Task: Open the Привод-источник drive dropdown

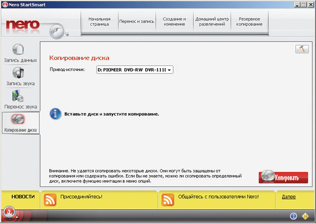Action: point(135,70)
